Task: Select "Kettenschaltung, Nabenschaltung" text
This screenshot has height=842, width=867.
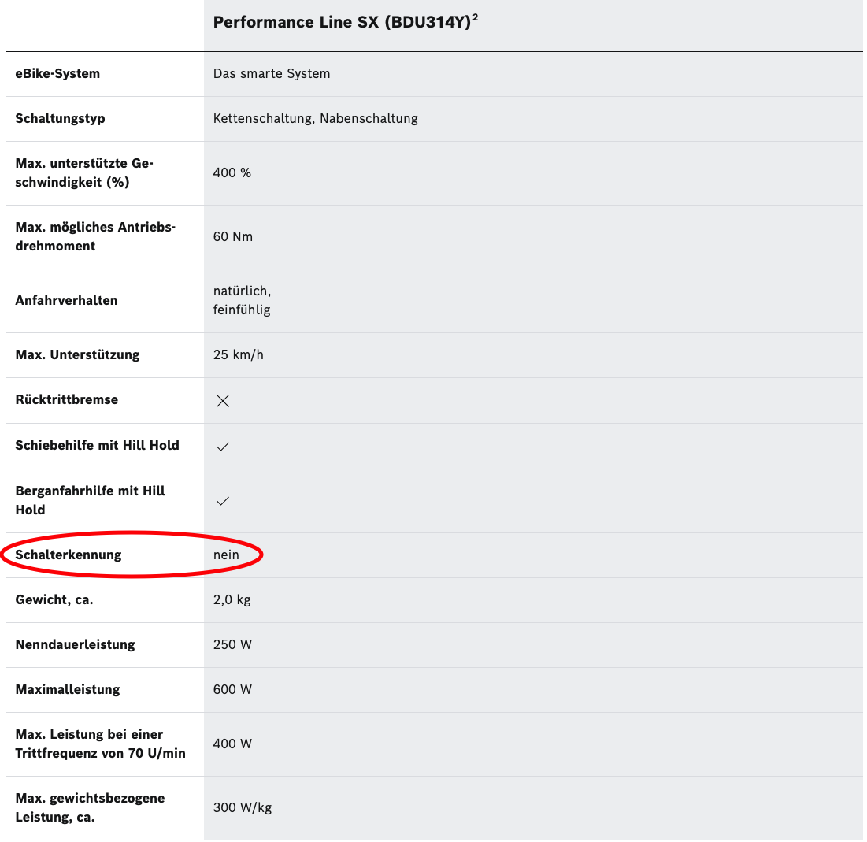Action: pos(315,119)
